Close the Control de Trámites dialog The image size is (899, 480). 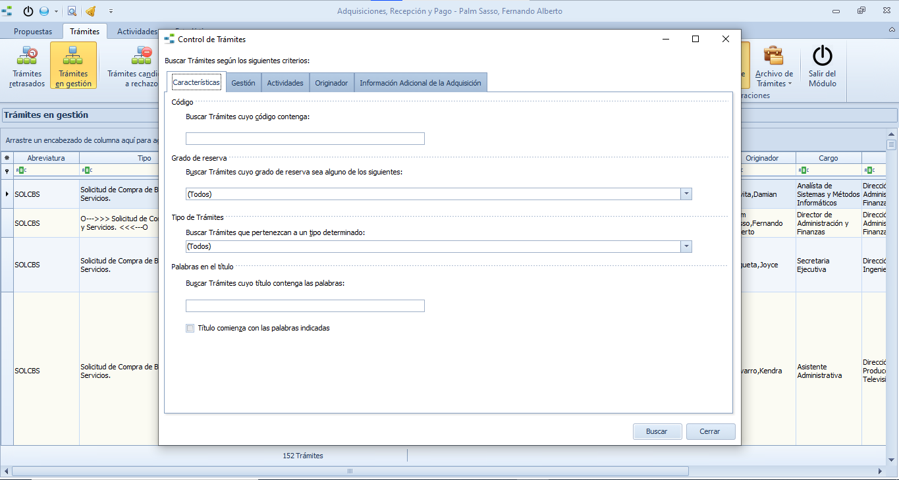726,39
